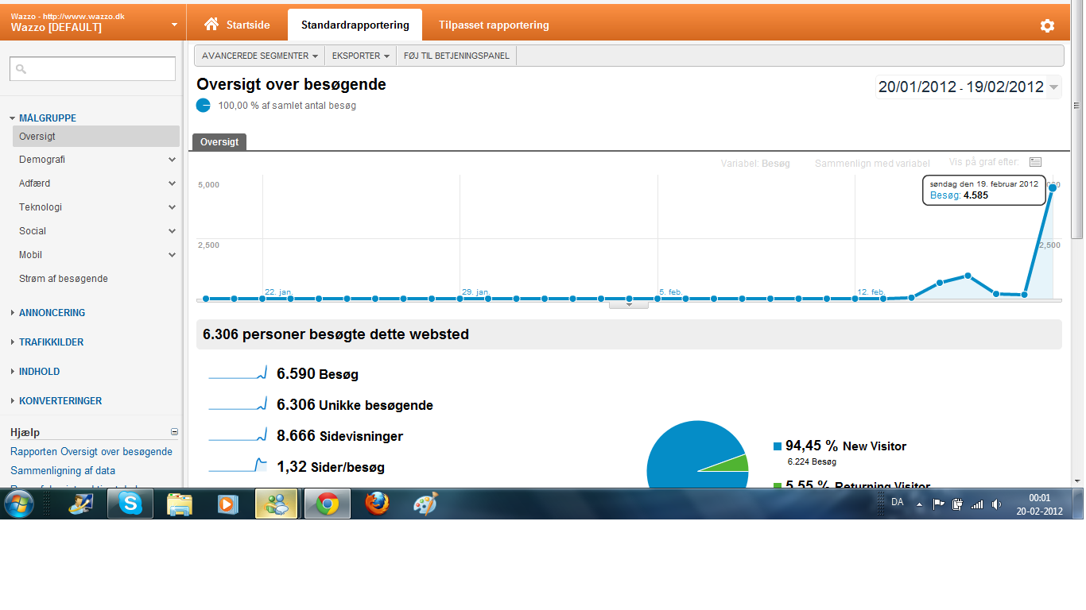Collapse the Hjælp panel
Viewport: 1086px width, 610px height.
174,432
